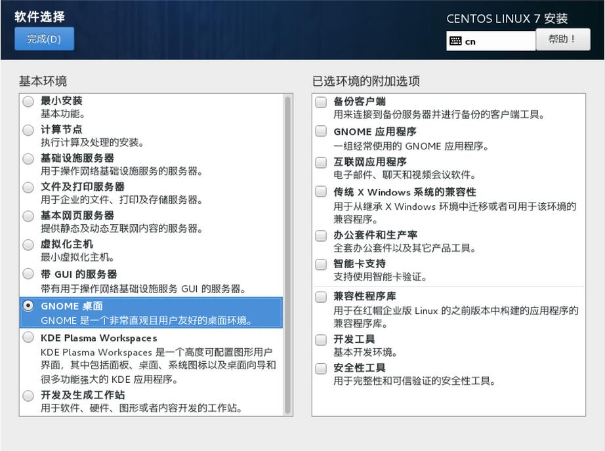Select the 基本网页服务器 radio button
This screenshot has width=605, height=451.
(x=28, y=216)
